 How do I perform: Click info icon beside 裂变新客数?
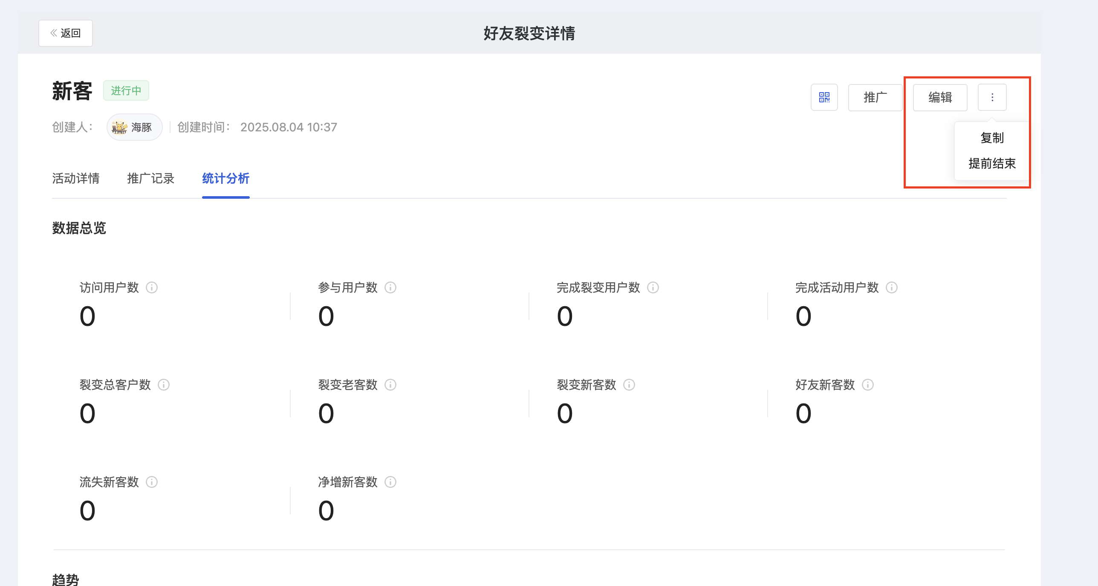[629, 385]
